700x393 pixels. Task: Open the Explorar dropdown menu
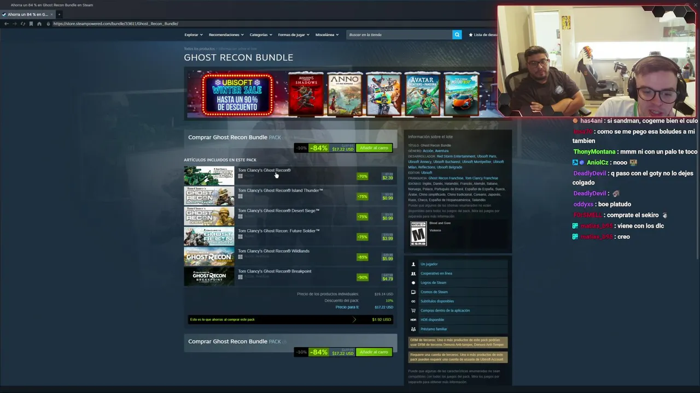click(x=194, y=34)
